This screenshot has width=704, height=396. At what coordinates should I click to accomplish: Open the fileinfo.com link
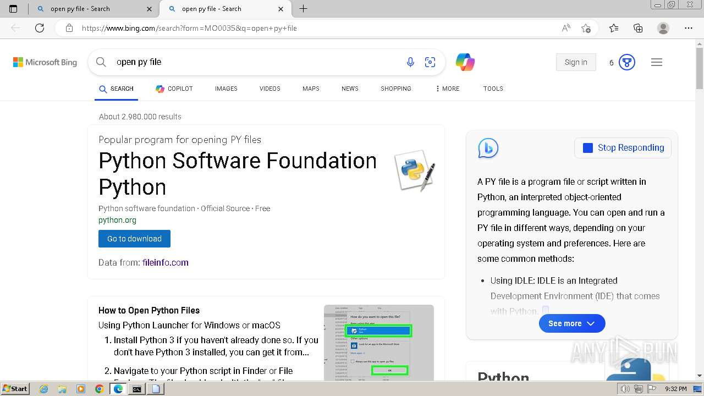click(166, 263)
